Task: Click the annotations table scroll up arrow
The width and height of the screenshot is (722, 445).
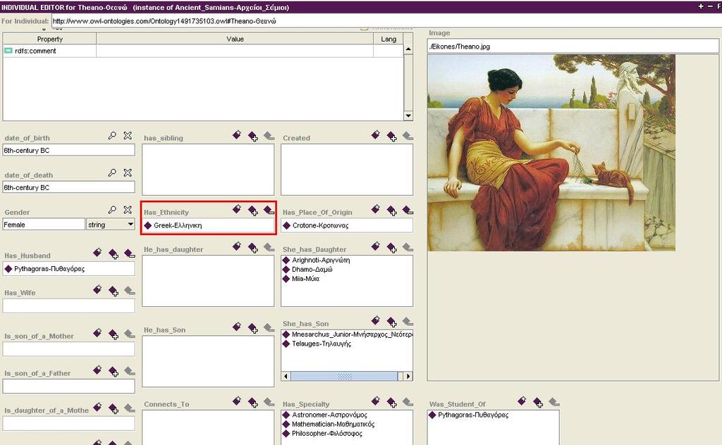Action: 408,49
